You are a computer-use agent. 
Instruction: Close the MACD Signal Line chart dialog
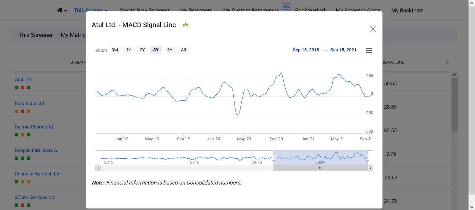point(373,29)
